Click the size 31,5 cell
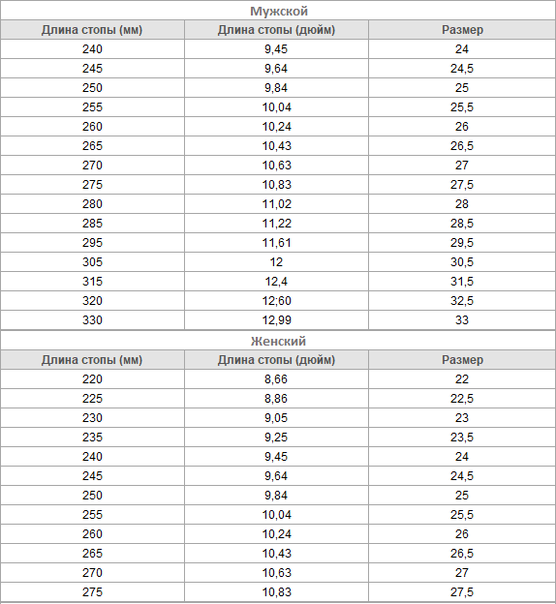 point(462,282)
